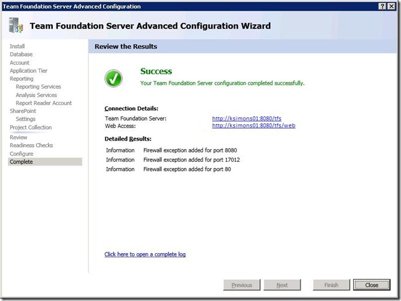Select the Reporting Services sub-step
The image size is (401, 301).
(x=39, y=87)
